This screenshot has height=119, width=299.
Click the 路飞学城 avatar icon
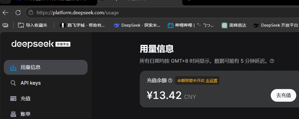pyautogui.click(x=63, y=25)
